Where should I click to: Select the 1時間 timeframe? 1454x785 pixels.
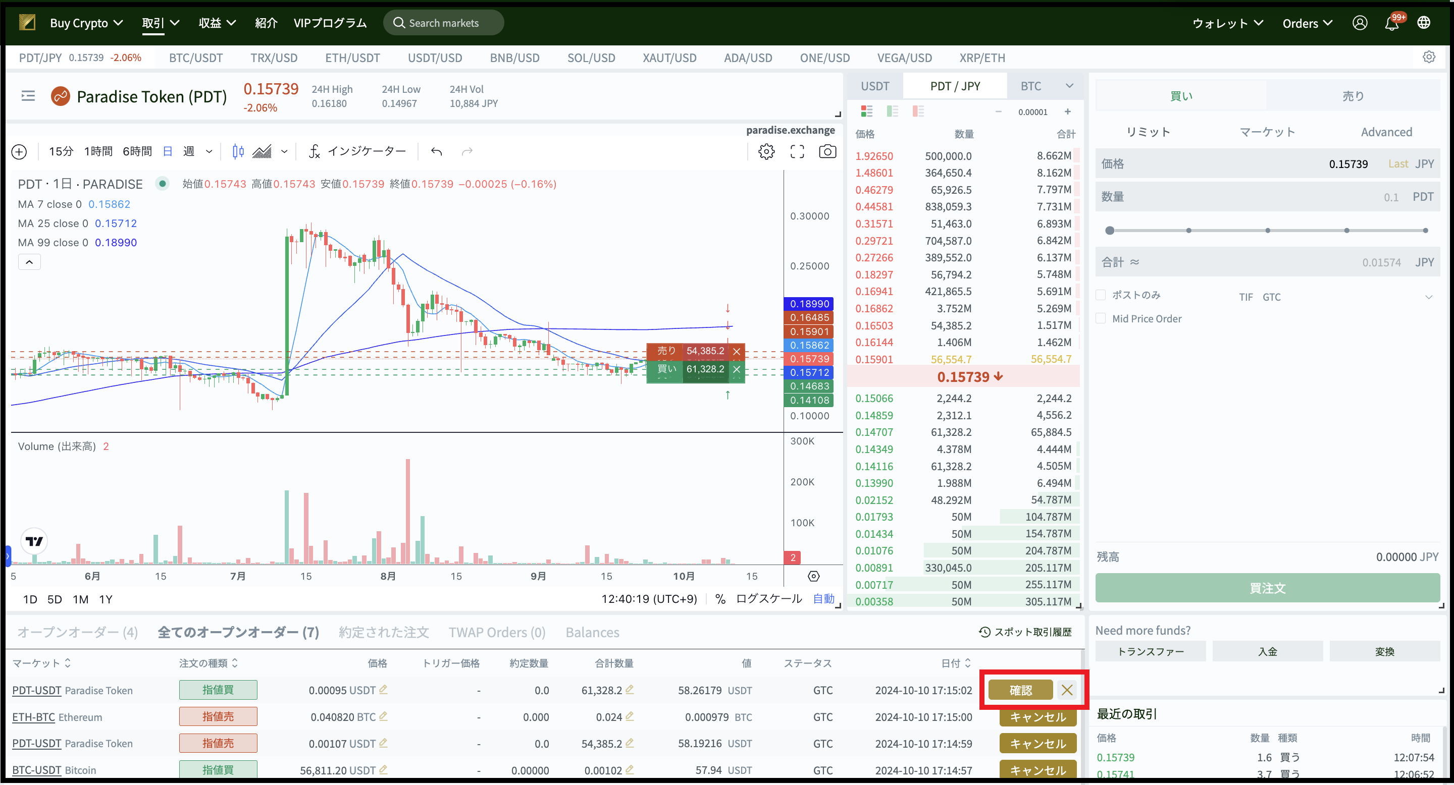pos(97,152)
